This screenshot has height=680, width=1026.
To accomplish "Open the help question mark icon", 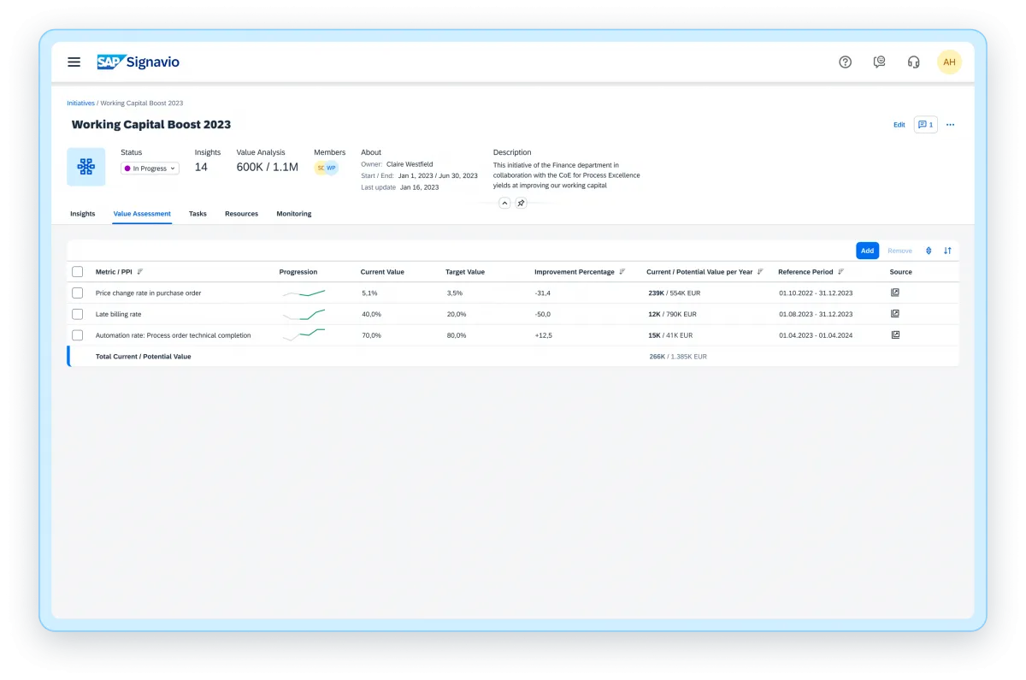I will (846, 62).
